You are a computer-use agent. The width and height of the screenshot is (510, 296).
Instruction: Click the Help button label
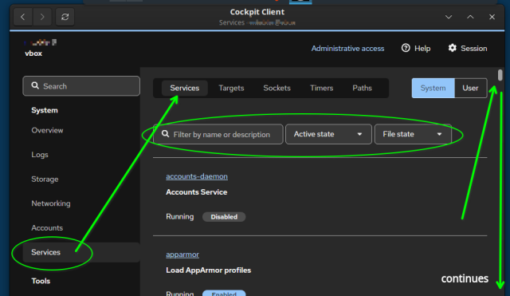point(422,49)
